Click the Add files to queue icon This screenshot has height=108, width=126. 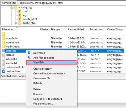click(x=29, y=58)
